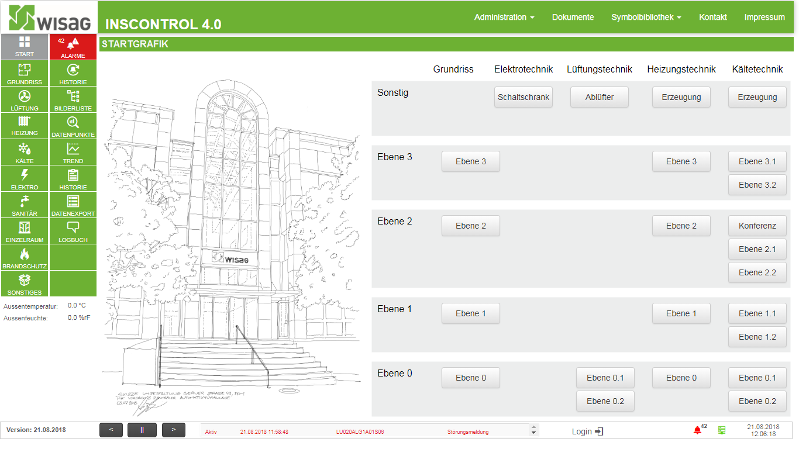Viewport: 799px width, 449px height.
Task: Open the Impressum menu item
Action: (764, 17)
